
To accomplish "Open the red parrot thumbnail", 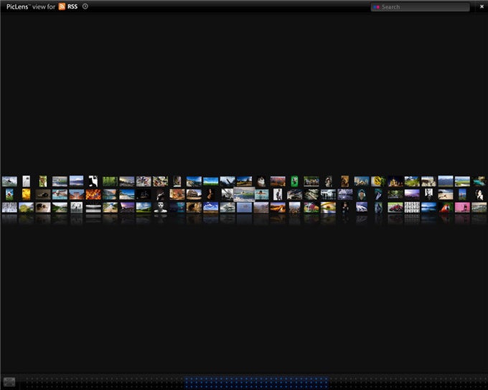I will tap(446, 207).
